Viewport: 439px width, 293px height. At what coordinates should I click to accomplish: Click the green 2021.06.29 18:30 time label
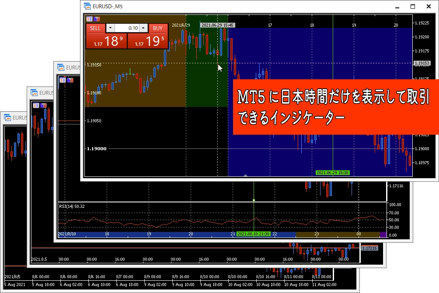pos(332,173)
